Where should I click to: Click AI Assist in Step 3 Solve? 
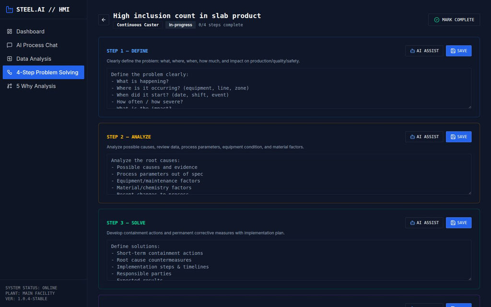pos(424,222)
